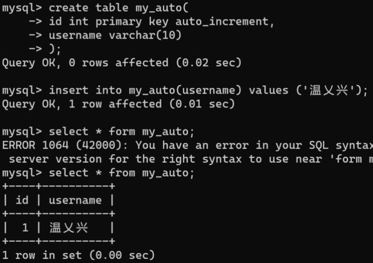
Task: Click the '1' id value in result row
Action: 25,228
